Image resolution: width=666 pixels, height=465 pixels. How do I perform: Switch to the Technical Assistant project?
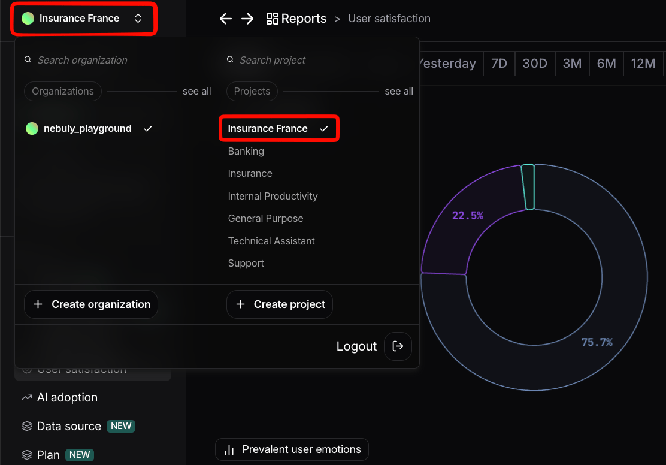click(x=271, y=241)
